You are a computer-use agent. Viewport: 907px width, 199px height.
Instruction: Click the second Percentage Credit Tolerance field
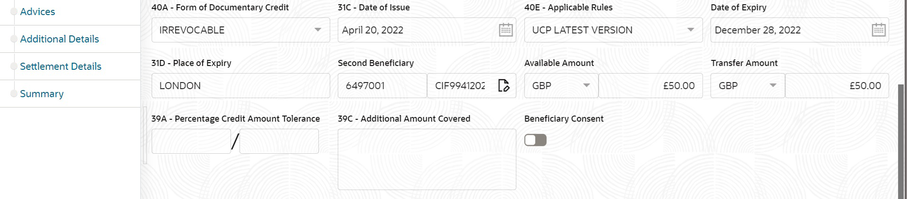(x=279, y=141)
